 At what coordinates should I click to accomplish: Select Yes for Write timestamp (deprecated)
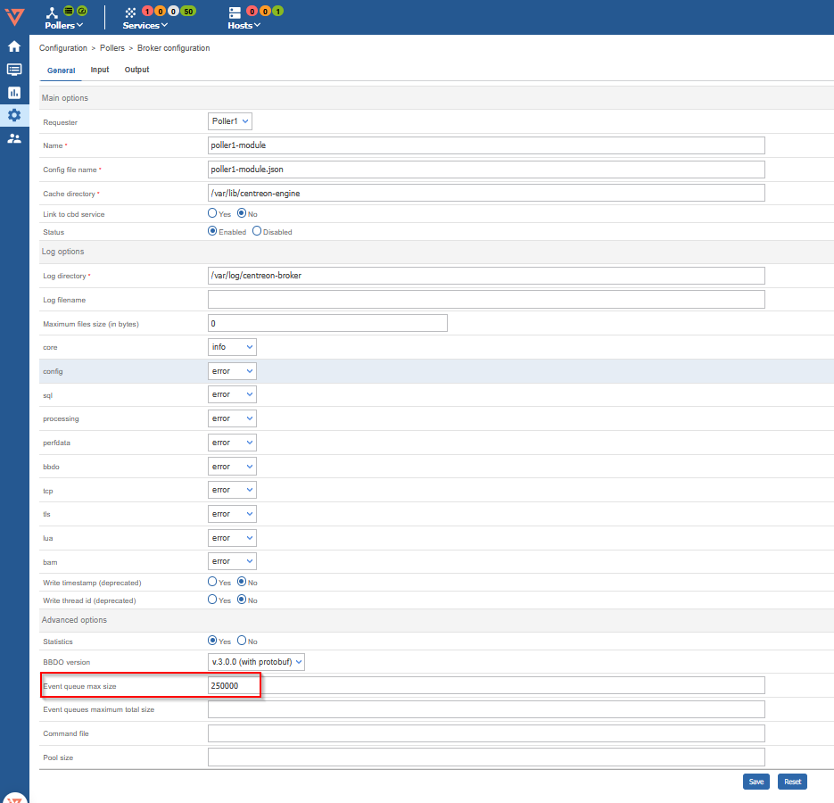tap(212, 582)
